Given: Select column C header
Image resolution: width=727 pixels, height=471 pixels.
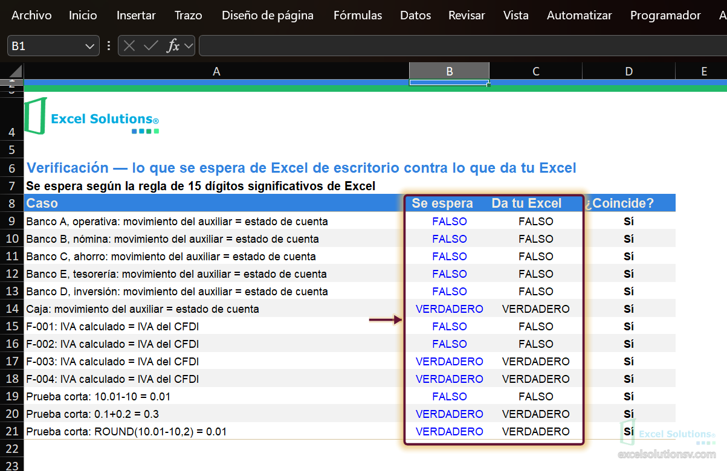Looking at the screenshot, I should pos(535,71).
